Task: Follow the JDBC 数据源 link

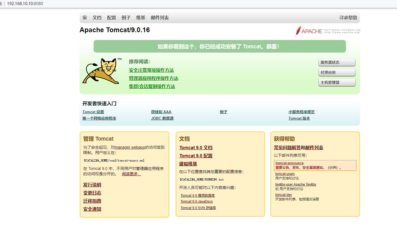Action: pyautogui.click(x=162, y=118)
